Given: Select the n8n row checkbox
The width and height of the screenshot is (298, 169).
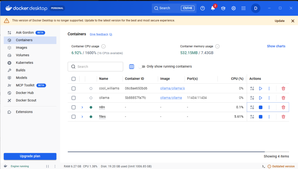Looking at the screenshot, I should tap(74, 107).
